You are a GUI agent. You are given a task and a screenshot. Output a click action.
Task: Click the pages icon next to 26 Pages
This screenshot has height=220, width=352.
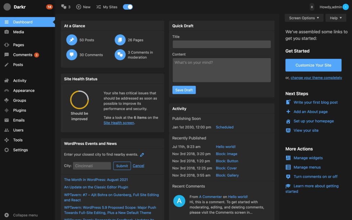tap(120, 40)
